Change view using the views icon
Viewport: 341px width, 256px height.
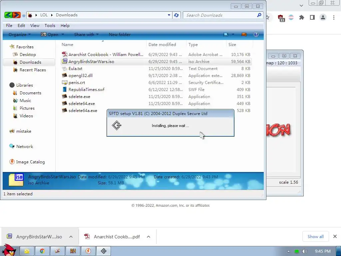tap(226, 34)
